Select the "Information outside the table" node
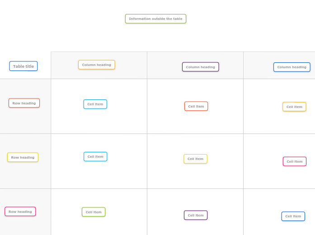 [155, 19]
